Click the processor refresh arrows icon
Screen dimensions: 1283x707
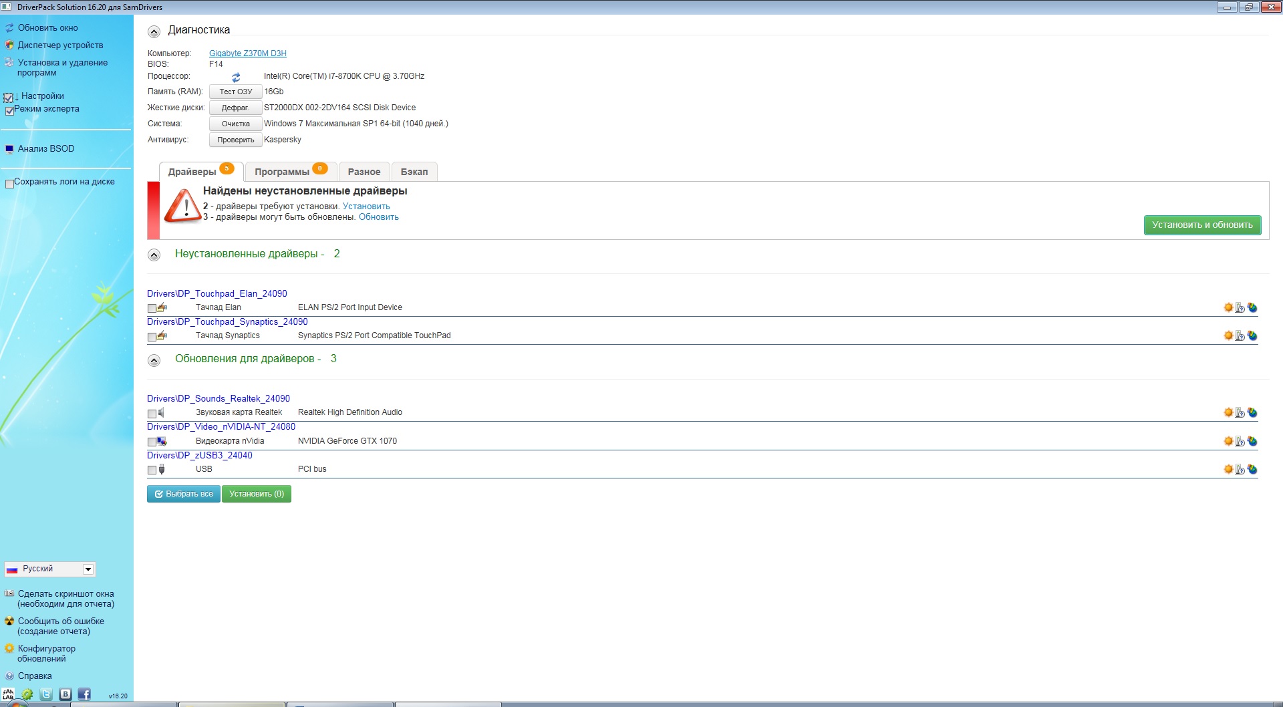point(236,78)
